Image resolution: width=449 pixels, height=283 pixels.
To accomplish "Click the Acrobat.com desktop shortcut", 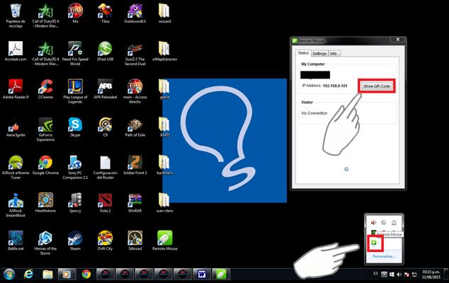I will (x=16, y=51).
